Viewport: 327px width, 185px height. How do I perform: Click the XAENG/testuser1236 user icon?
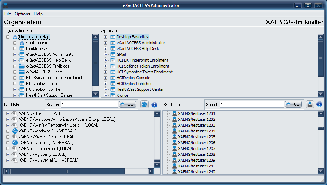(x=174, y=143)
